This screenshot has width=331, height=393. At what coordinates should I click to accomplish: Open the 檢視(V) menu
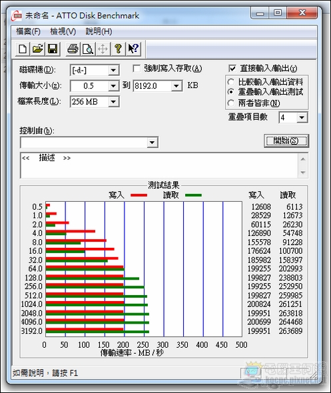pos(63,31)
